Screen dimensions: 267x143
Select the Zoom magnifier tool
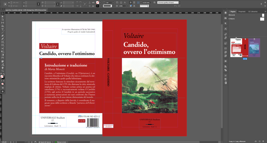click(x=3, y=71)
